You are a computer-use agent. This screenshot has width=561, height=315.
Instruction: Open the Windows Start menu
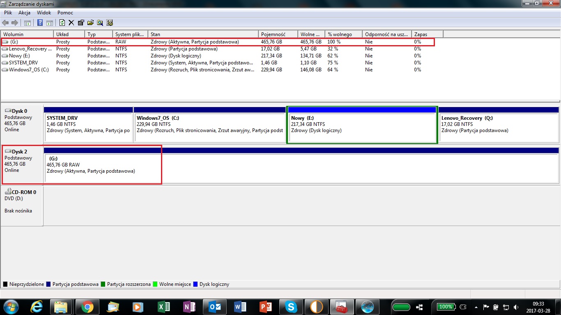tap(10, 307)
